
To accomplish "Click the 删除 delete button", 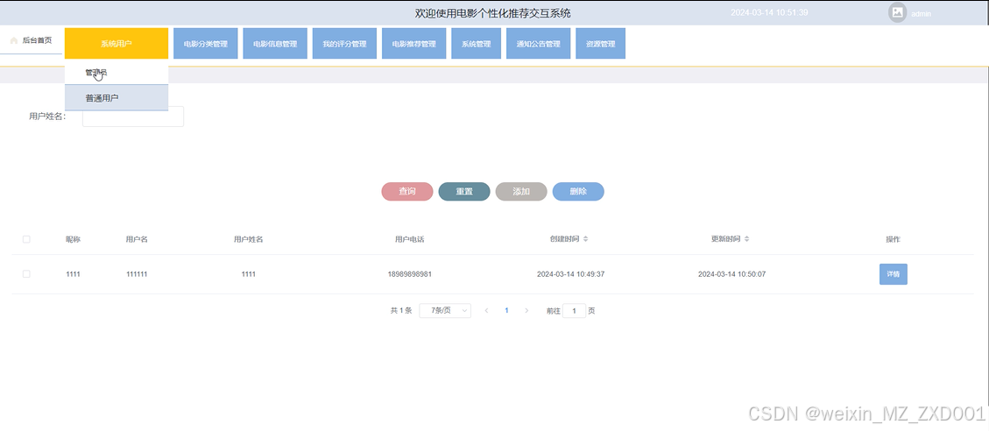I will point(578,191).
